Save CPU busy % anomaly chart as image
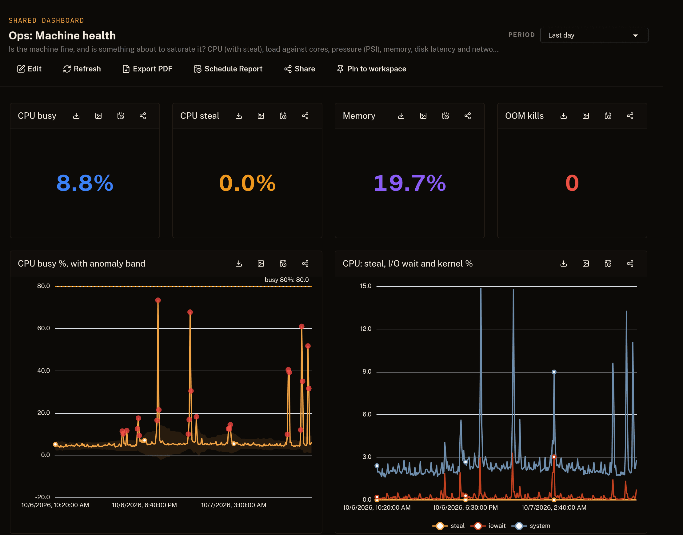 tap(261, 263)
